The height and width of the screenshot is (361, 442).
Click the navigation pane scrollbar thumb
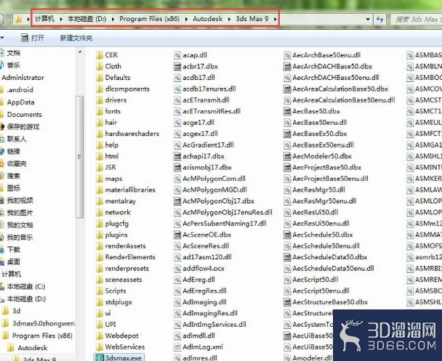point(80,157)
